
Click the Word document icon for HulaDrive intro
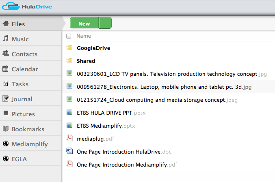[69, 152]
